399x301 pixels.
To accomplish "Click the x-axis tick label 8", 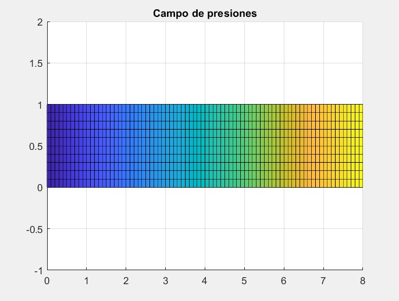I will click(362, 281).
